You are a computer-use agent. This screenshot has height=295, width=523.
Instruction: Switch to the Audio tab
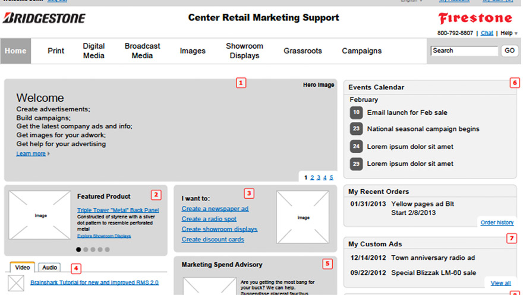(x=50, y=268)
